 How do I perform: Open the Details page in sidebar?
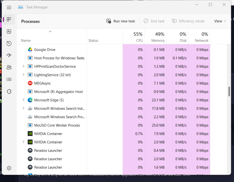(9, 79)
